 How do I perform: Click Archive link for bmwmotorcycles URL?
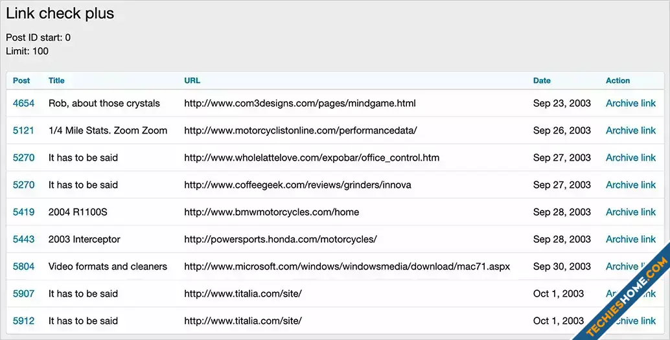(630, 212)
